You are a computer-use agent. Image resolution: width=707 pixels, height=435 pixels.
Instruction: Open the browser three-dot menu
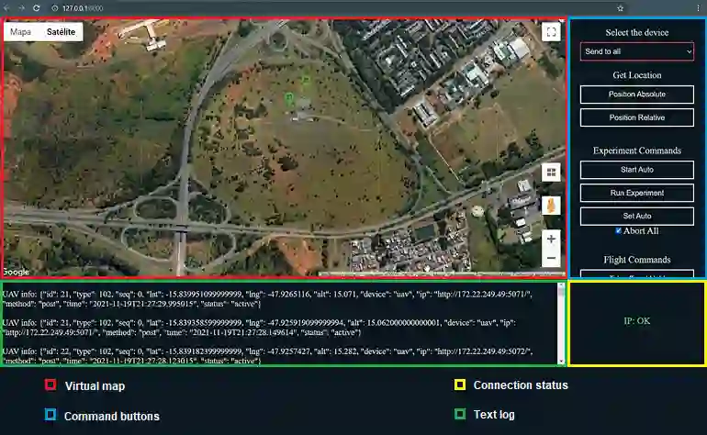coord(698,8)
